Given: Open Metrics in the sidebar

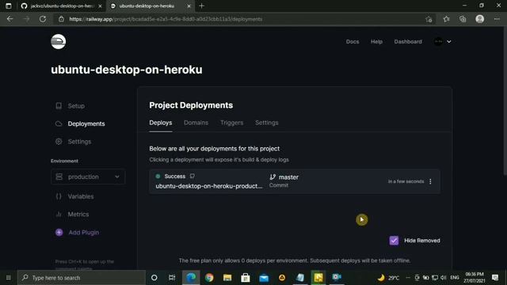Looking at the screenshot, I should coord(78,215).
